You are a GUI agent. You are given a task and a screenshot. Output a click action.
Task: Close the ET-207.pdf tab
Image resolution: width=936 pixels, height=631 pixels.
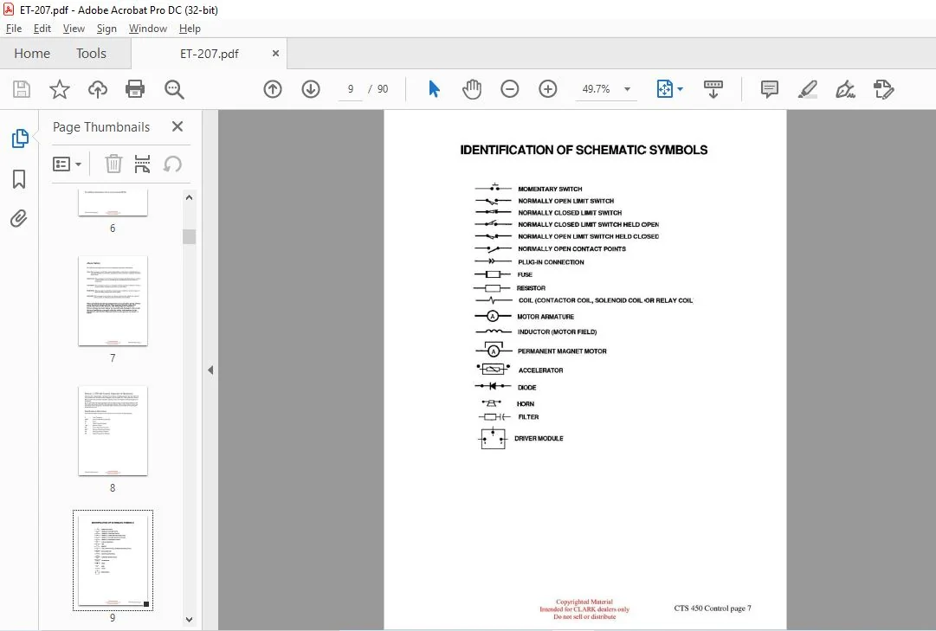(x=275, y=53)
